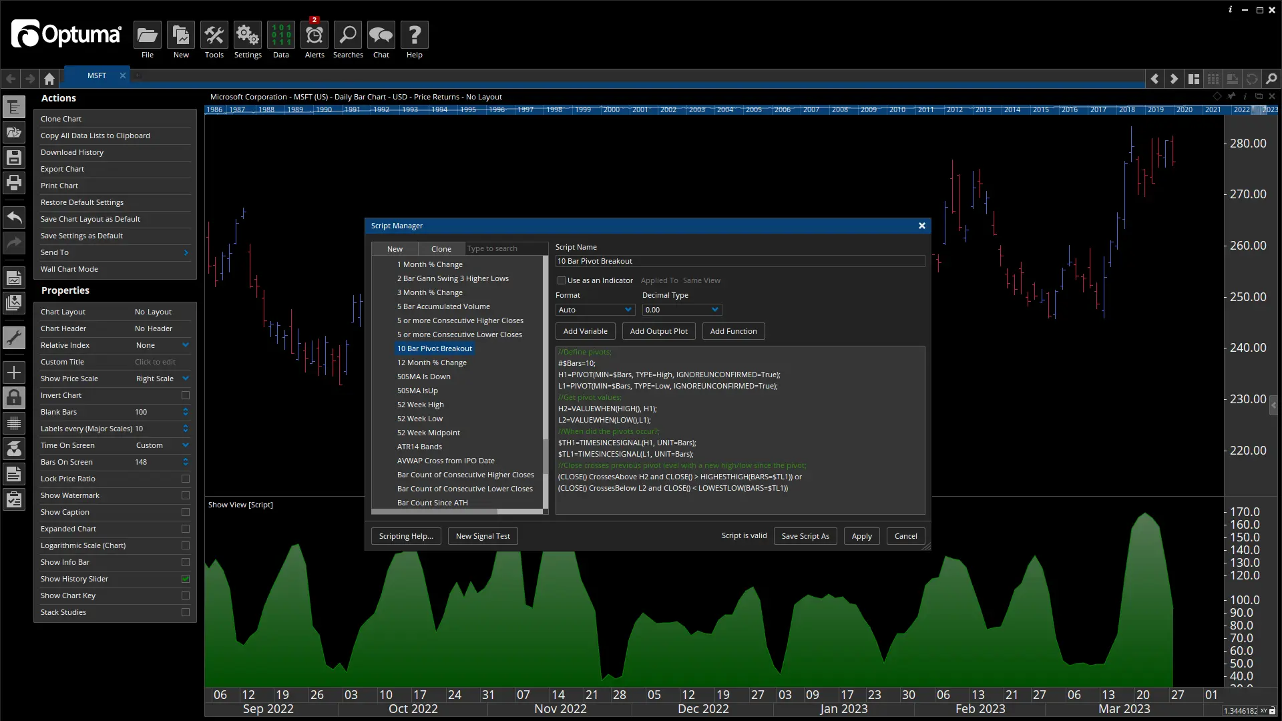Click the undo arrow in left sidebar
The image size is (1282, 721).
[x=14, y=218]
